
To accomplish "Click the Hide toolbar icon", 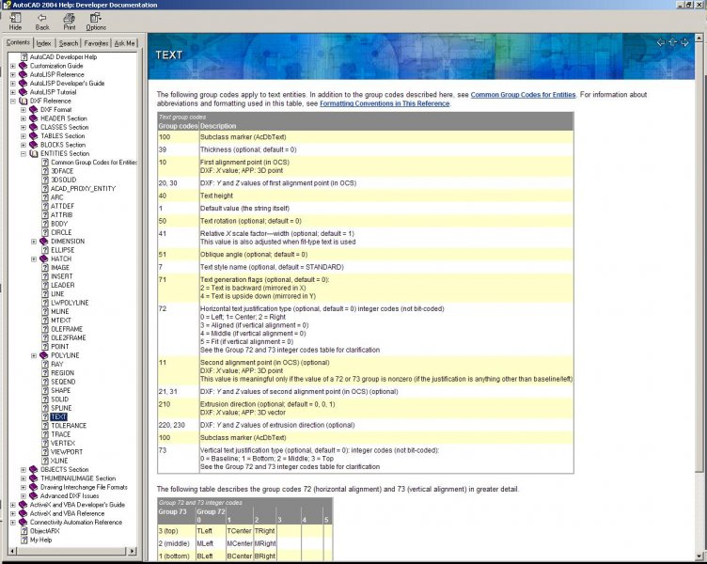I will coord(15,18).
